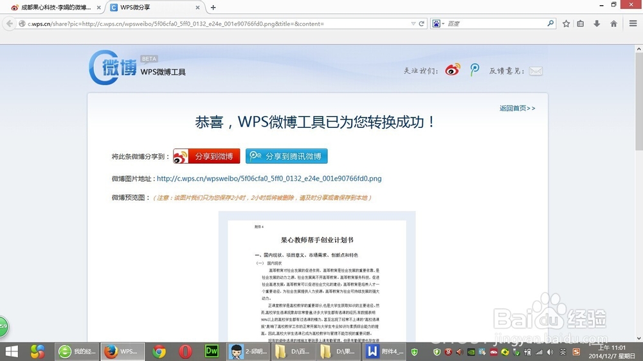Click the weibo preview document image
Image resolution: width=643 pixels, height=361 pixels.
(317, 277)
